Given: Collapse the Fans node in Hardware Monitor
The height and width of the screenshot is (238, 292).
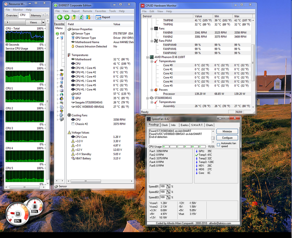Looking at the screenshot, I should pos(152,29).
